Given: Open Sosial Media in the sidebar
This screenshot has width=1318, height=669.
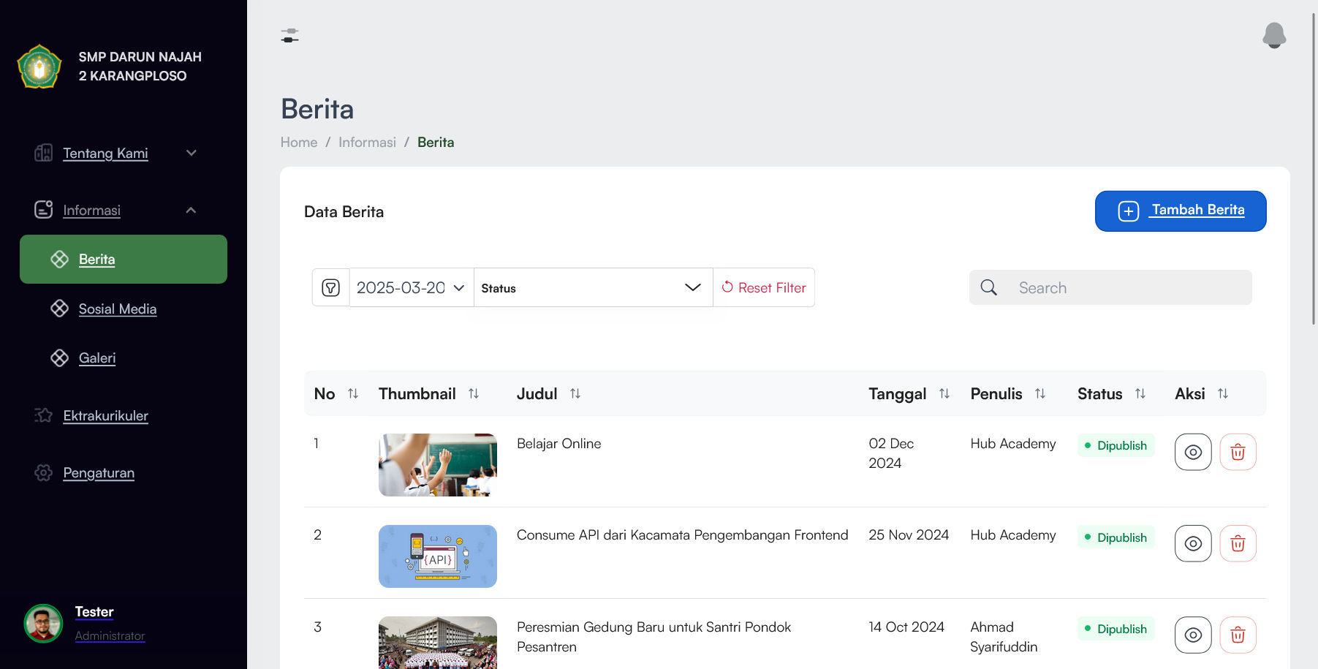Looking at the screenshot, I should pyautogui.click(x=118, y=309).
